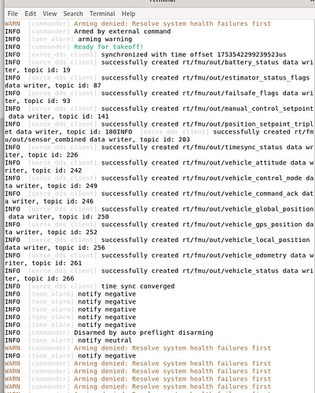
Task: Click the "time sync converged" line
Action: pyautogui.click(x=90, y=286)
